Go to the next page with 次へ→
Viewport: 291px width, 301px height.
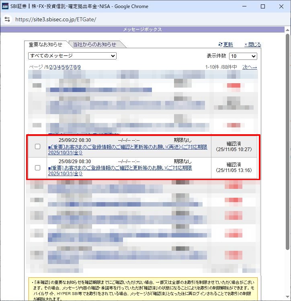click(x=250, y=67)
